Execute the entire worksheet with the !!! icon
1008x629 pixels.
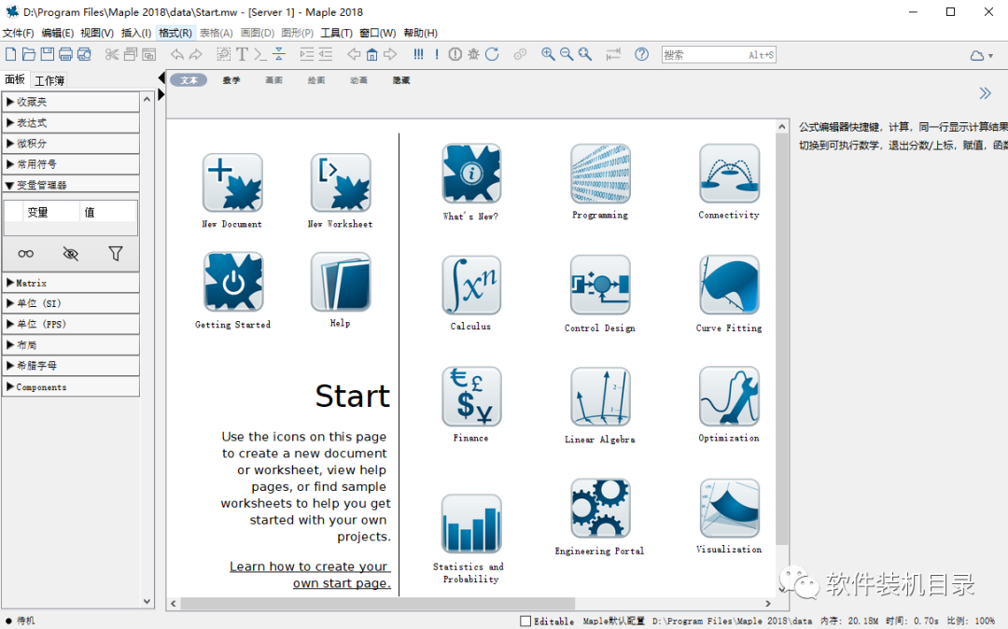coord(418,55)
